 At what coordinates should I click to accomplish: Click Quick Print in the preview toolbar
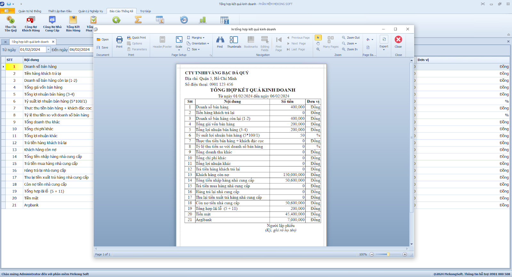[x=137, y=37]
